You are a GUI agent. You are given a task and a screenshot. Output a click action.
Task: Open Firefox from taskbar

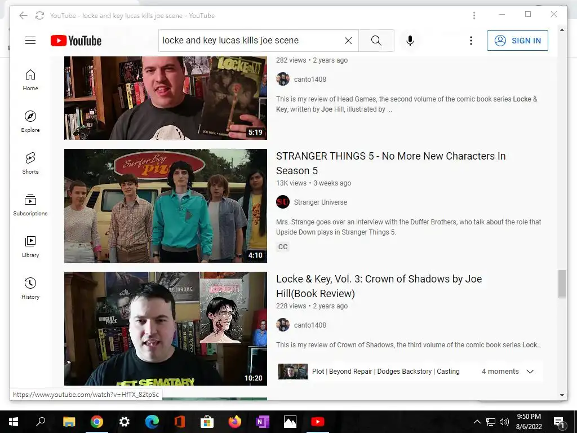(x=235, y=422)
